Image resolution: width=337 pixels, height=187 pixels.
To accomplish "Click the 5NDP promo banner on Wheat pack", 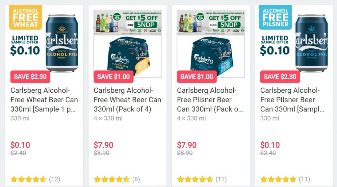I will pos(128,22).
